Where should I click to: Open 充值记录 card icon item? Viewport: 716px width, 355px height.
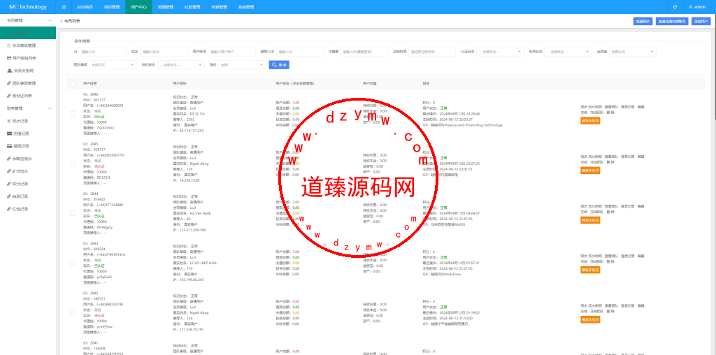tap(28, 133)
